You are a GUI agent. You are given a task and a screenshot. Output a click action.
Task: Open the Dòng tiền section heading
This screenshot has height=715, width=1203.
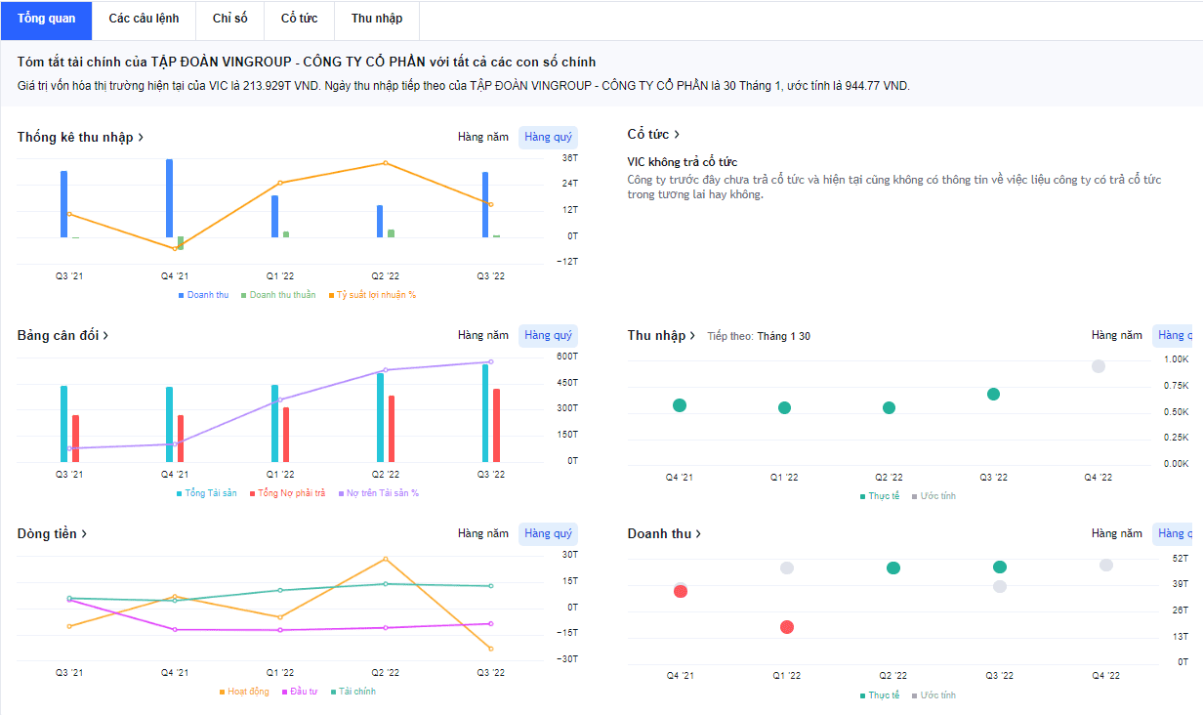(52, 533)
